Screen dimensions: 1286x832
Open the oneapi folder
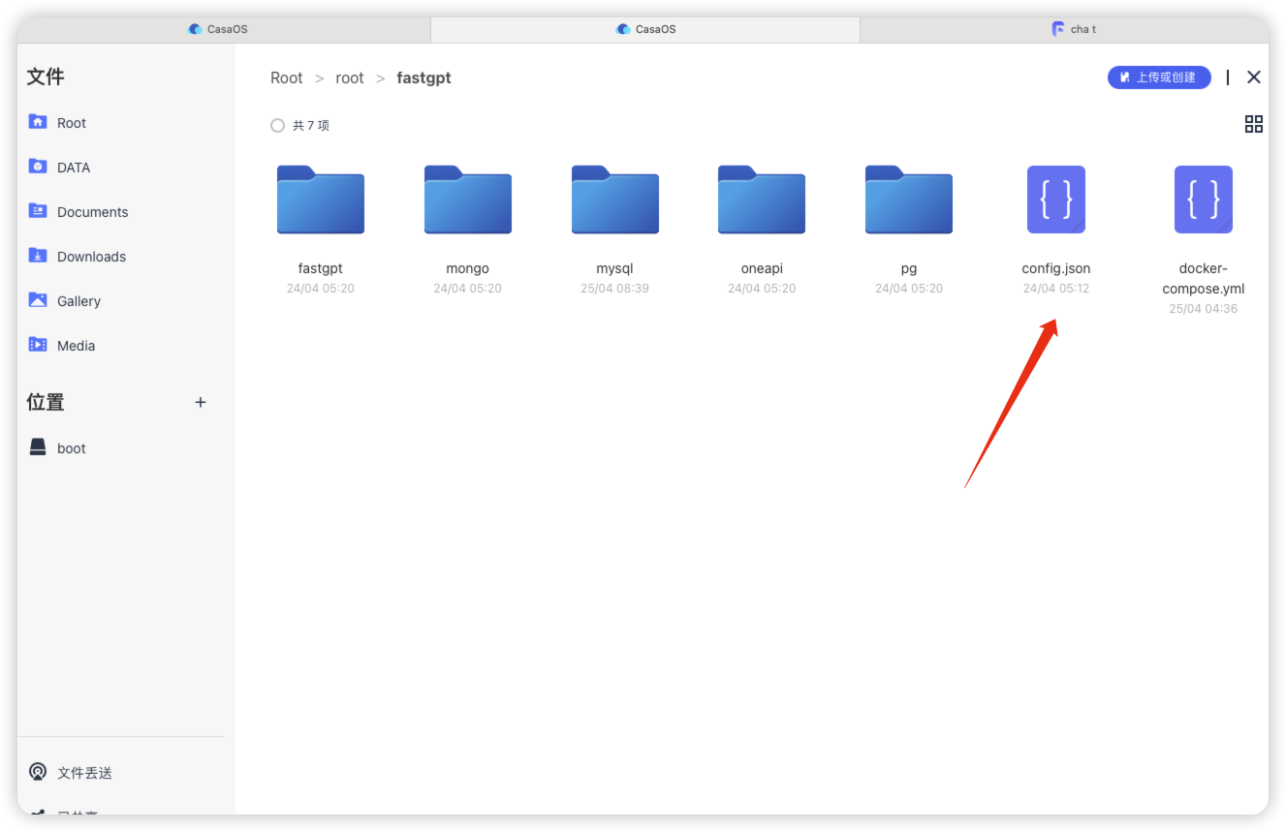762,200
